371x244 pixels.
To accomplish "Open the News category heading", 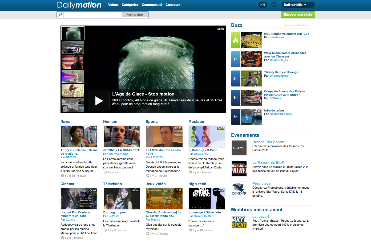I will (65, 122).
